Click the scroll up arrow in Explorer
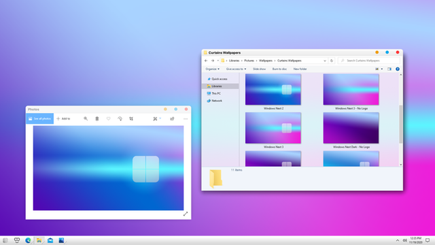 coord(400,75)
